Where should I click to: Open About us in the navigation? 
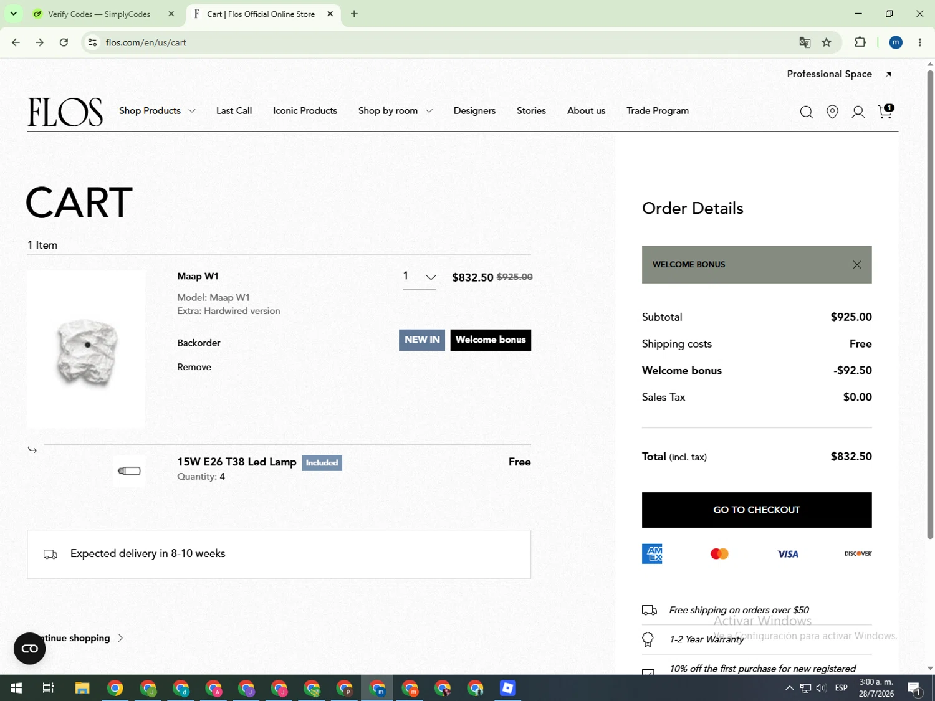pyautogui.click(x=586, y=111)
